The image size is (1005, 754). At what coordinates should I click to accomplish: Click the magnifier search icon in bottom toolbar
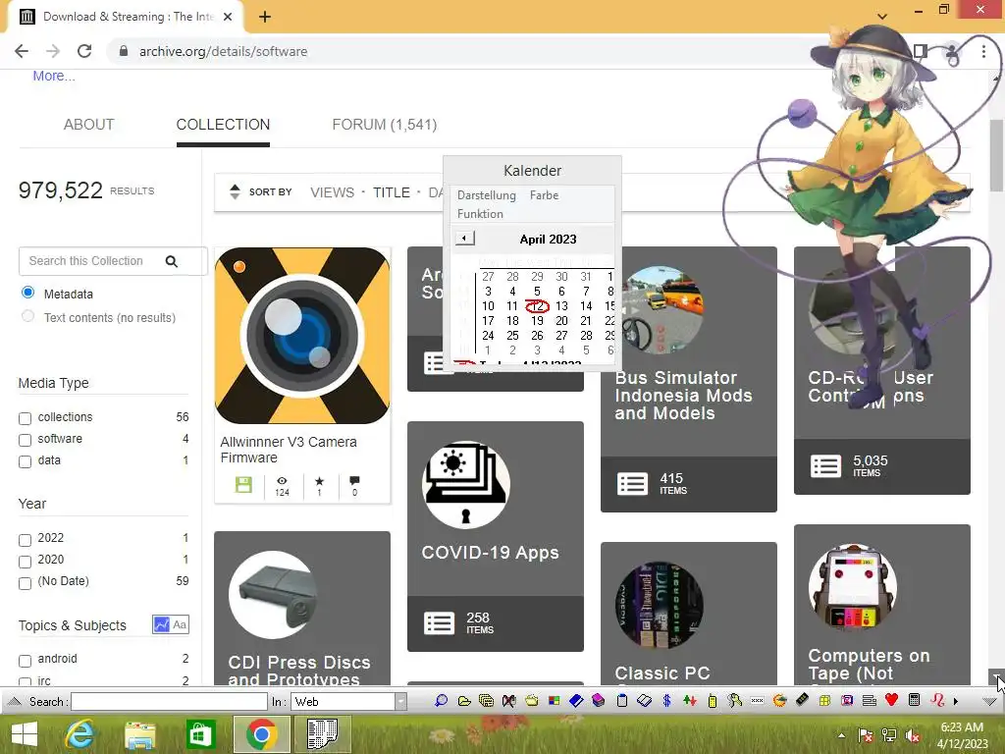(441, 701)
